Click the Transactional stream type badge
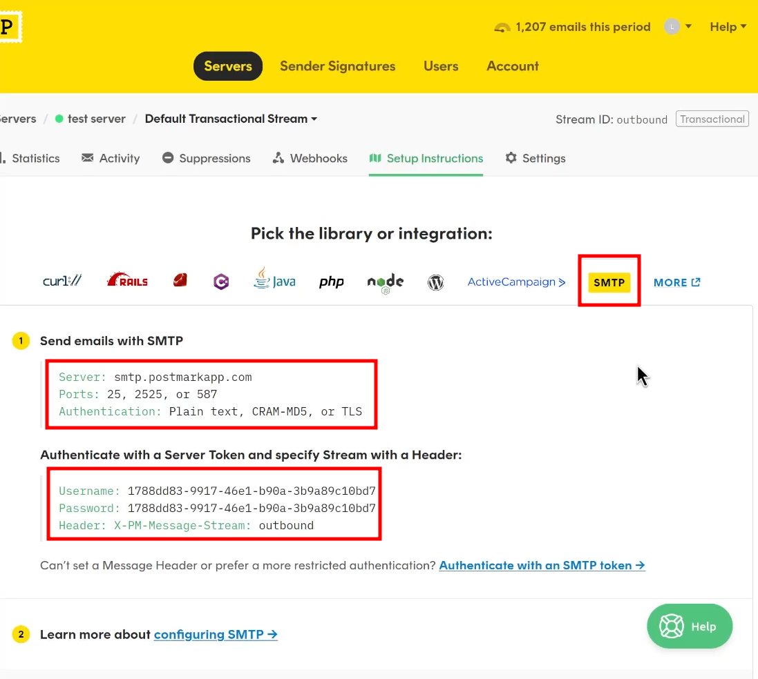Screen dimensions: 758x679 click(x=712, y=119)
